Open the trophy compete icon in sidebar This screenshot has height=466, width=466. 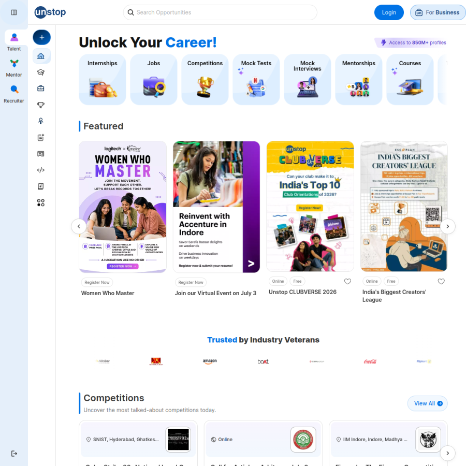tap(41, 105)
